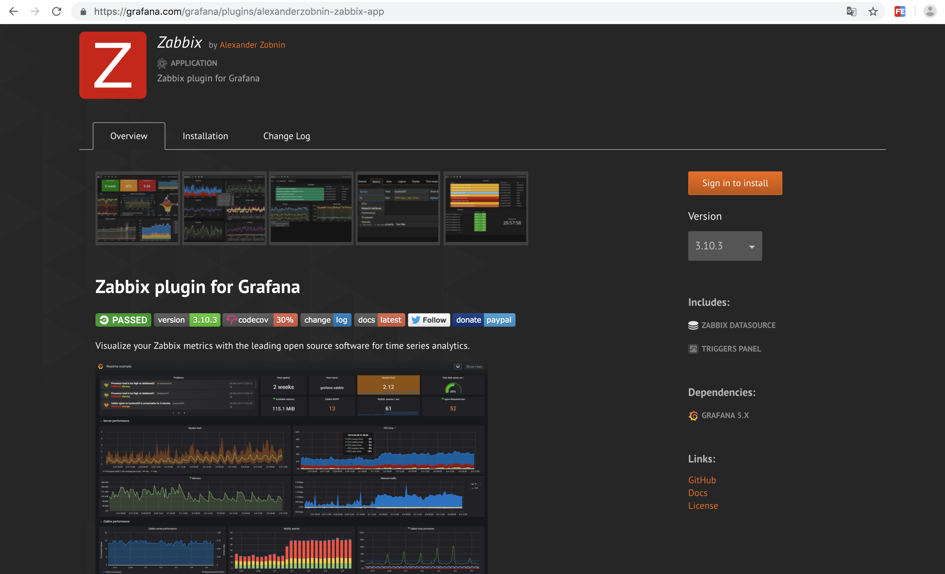
Task: Bookmark this page with the star icon
Action: point(873,12)
